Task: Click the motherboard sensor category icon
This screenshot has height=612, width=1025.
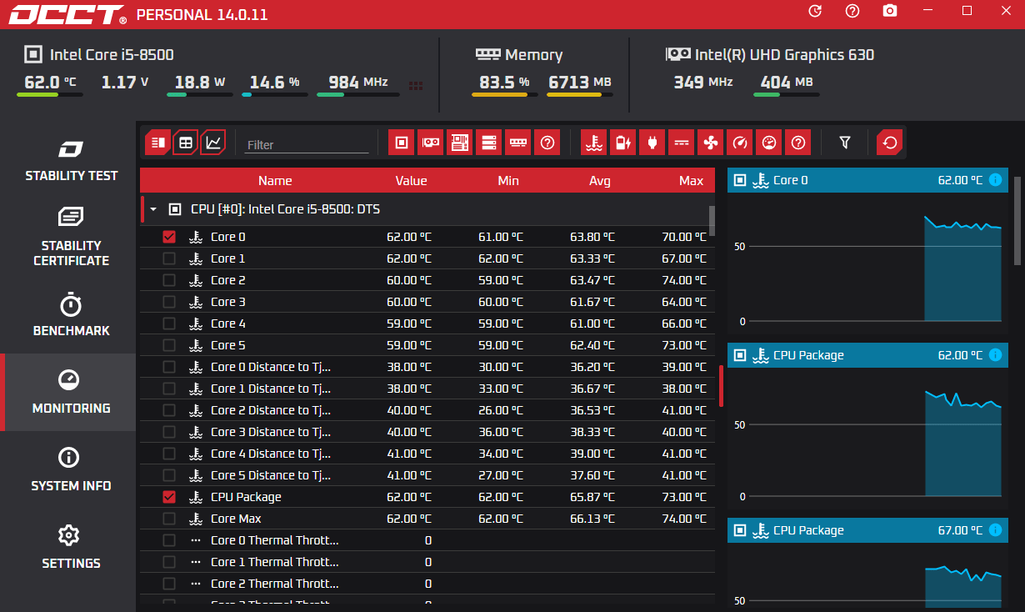Action: [459, 143]
